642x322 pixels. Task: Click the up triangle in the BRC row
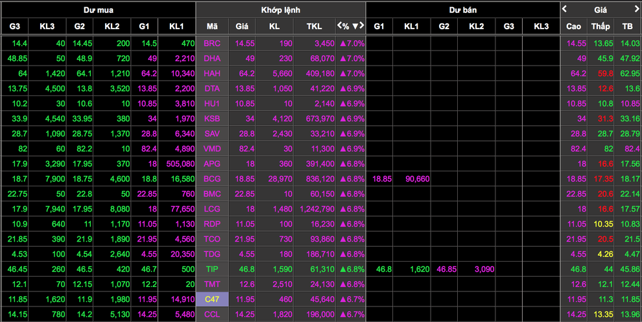pos(343,43)
